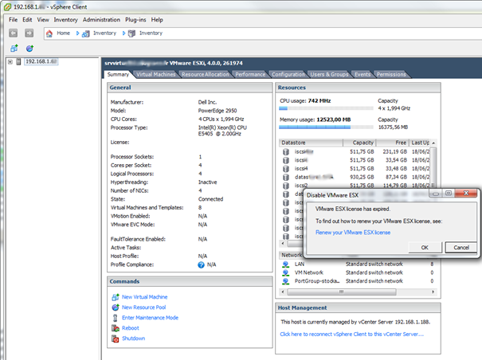482x360 pixels.
Task: Click the network list horizontal scrollbar thumb
Action: pyautogui.click(x=341, y=292)
